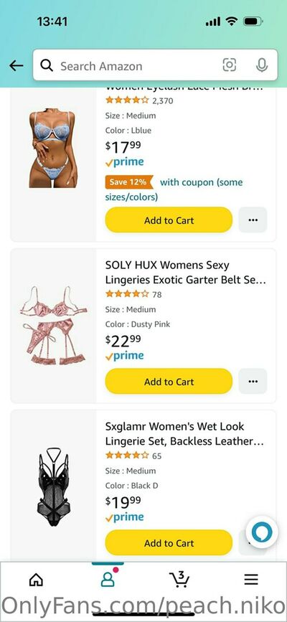Open SOLY HUX Womens Sexy Lingeries title
Viewport: 287px width, 622px height.
click(185, 272)
